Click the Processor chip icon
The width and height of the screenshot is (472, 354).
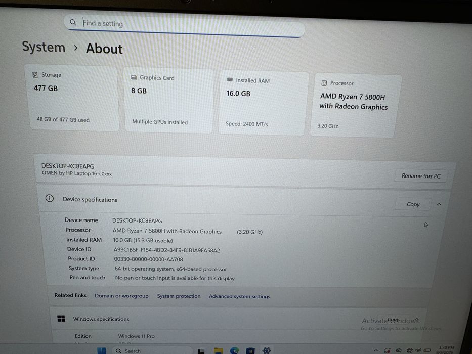click(x=324, y=83)
